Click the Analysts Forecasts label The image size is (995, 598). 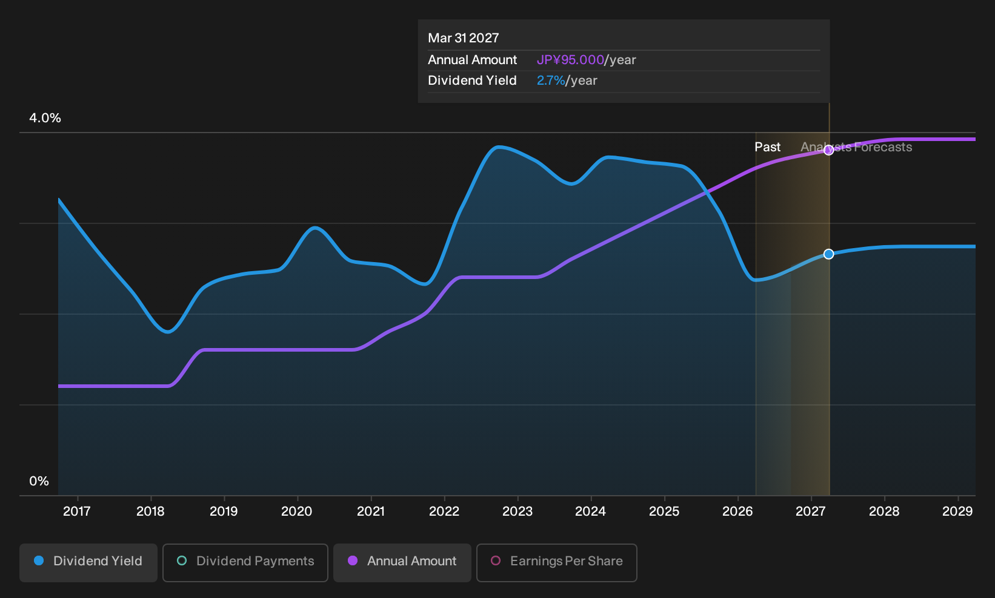point(856,147)
